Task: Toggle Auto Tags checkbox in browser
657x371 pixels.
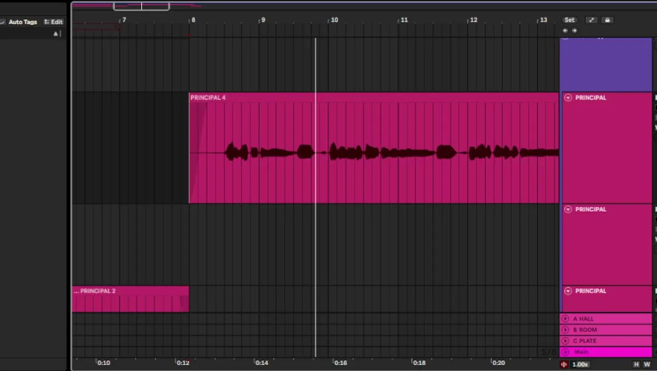Action: point(3,22)
